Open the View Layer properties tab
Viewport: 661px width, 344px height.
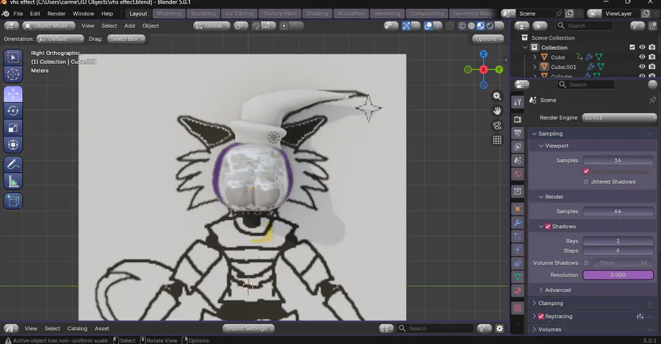tap(518, 147)
